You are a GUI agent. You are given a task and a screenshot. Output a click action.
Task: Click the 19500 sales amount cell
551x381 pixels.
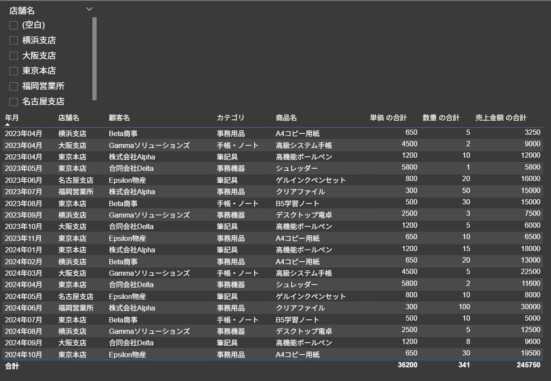[x=531, y=353]
